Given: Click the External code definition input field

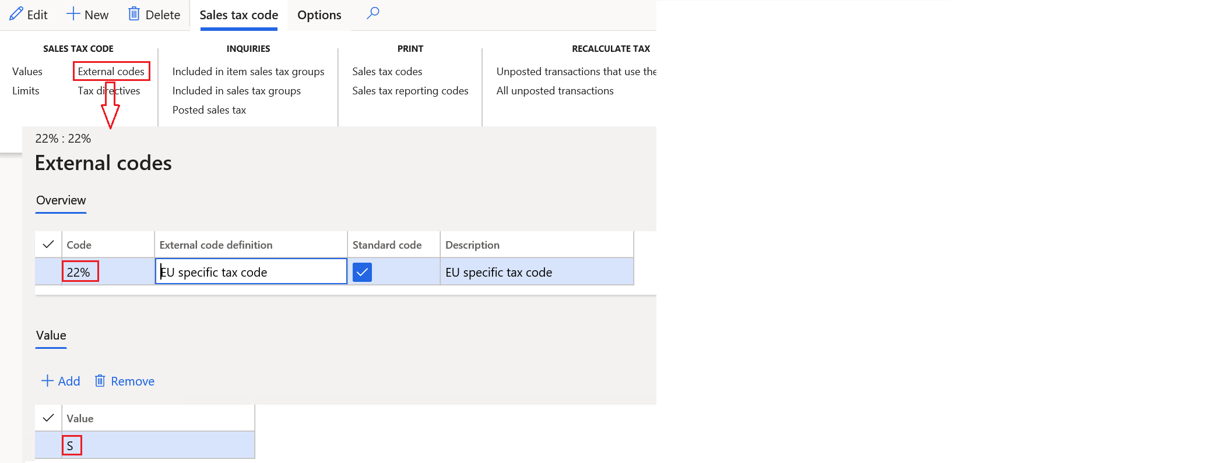Looking at the screenshot, I should (251, 271).
